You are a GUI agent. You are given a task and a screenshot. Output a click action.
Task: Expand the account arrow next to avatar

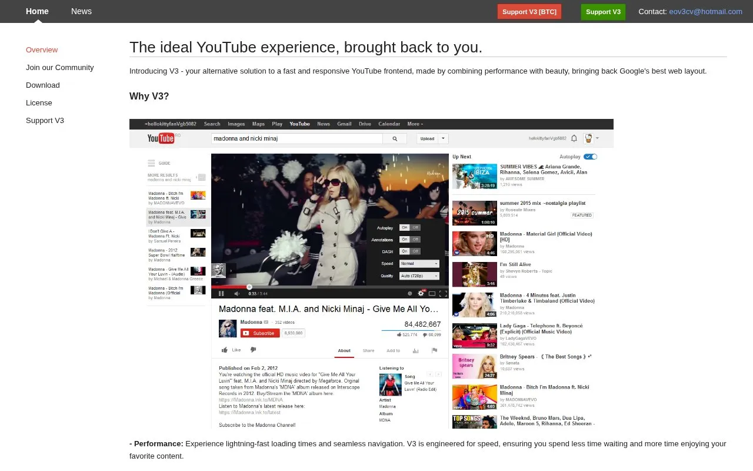tap(597, 138)
